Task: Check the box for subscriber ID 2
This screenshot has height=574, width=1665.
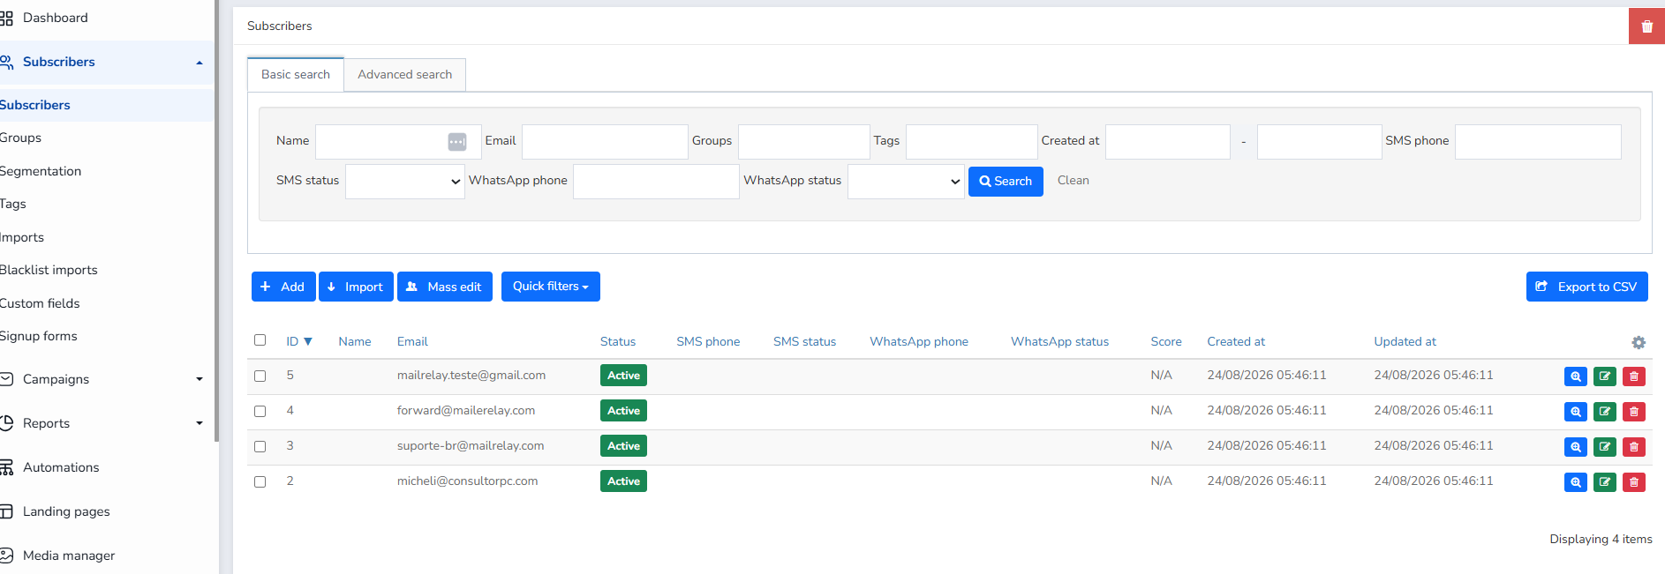Action: pyautogui.click(x=260, y=482)
